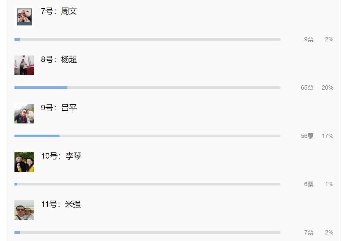The width and height of the screenshot is (360, 241).
Task: Click the vote progress bar for 李琴
Action: pos(147,184)
